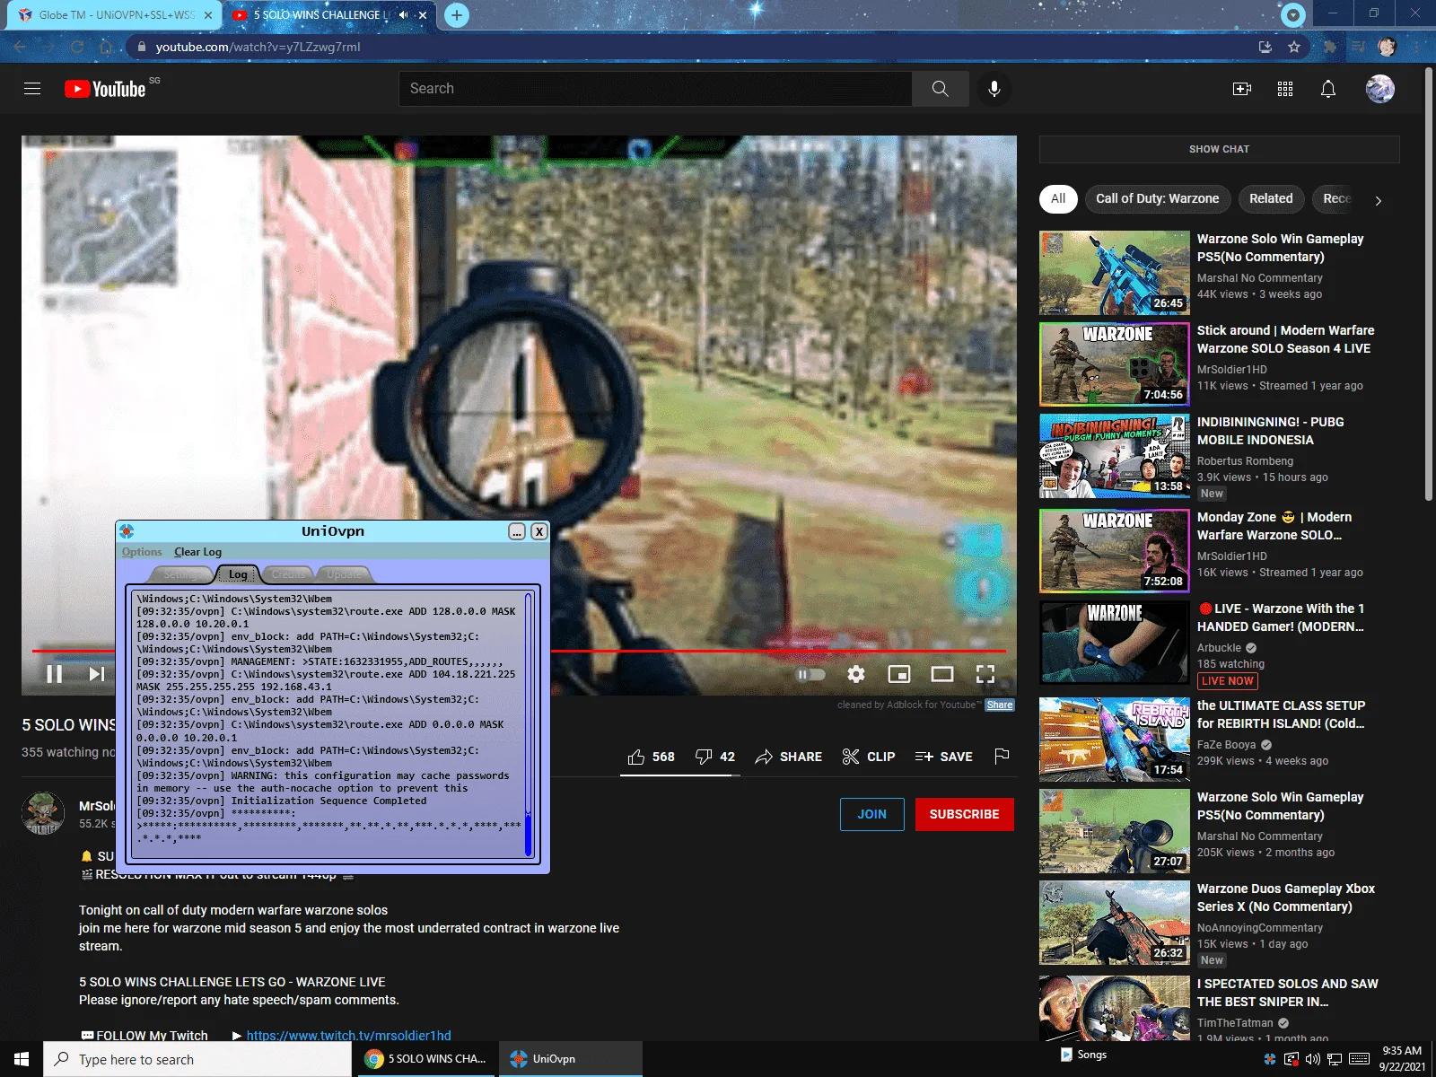
Task: Bookmark this page with the star
Action: pyautogui.click(x=1294, y=47)
